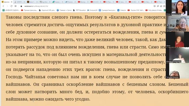Focus the vedabase.io address bar
189x106 pixels.
click(x=87, y=6)
